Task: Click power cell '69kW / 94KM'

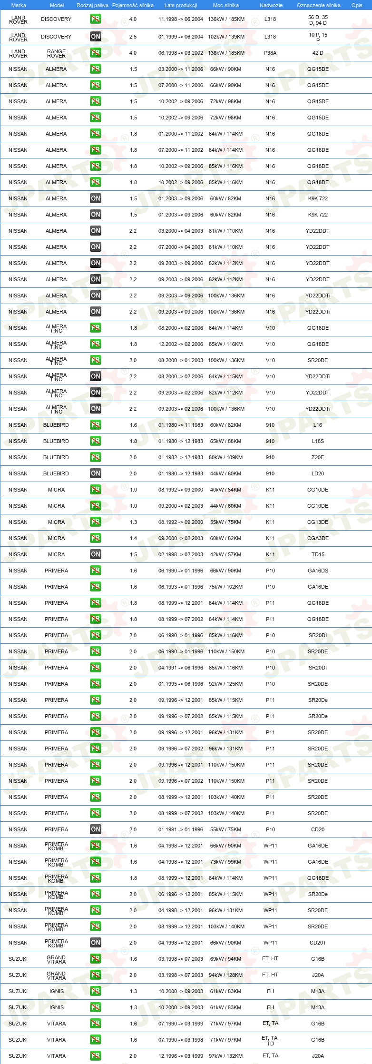Action: [x=226, y=959]
